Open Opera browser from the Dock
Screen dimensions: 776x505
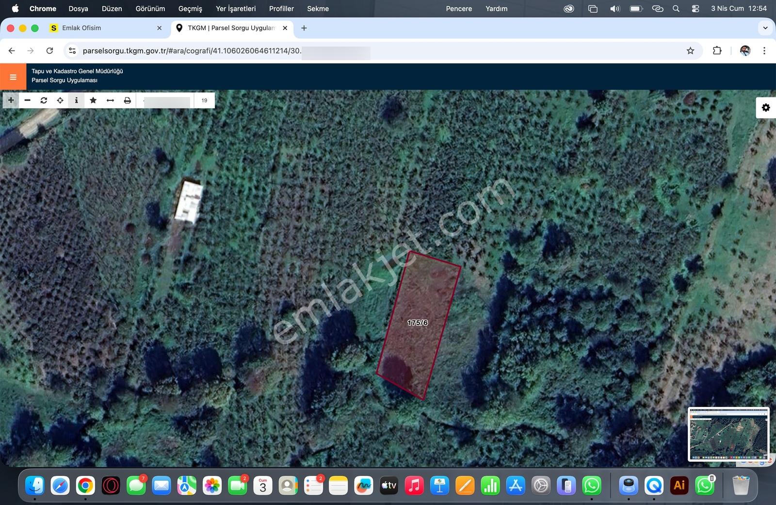[111, 485]
